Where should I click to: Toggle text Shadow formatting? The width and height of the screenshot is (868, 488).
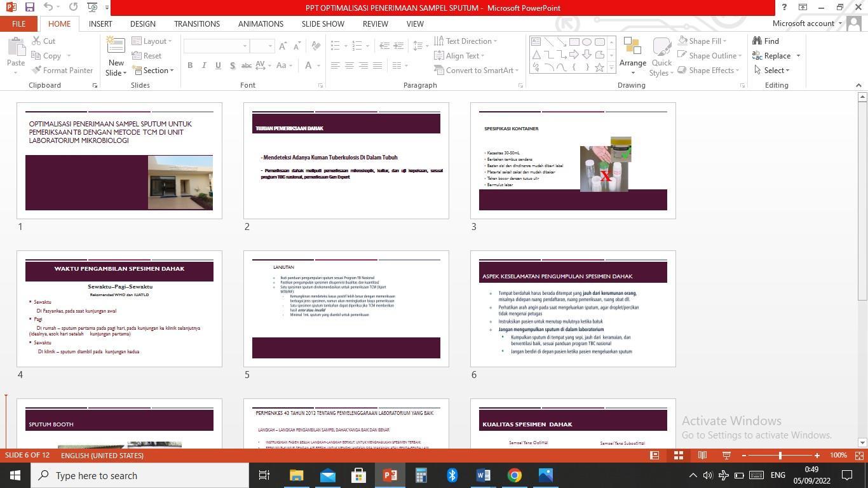pos(233,65)
